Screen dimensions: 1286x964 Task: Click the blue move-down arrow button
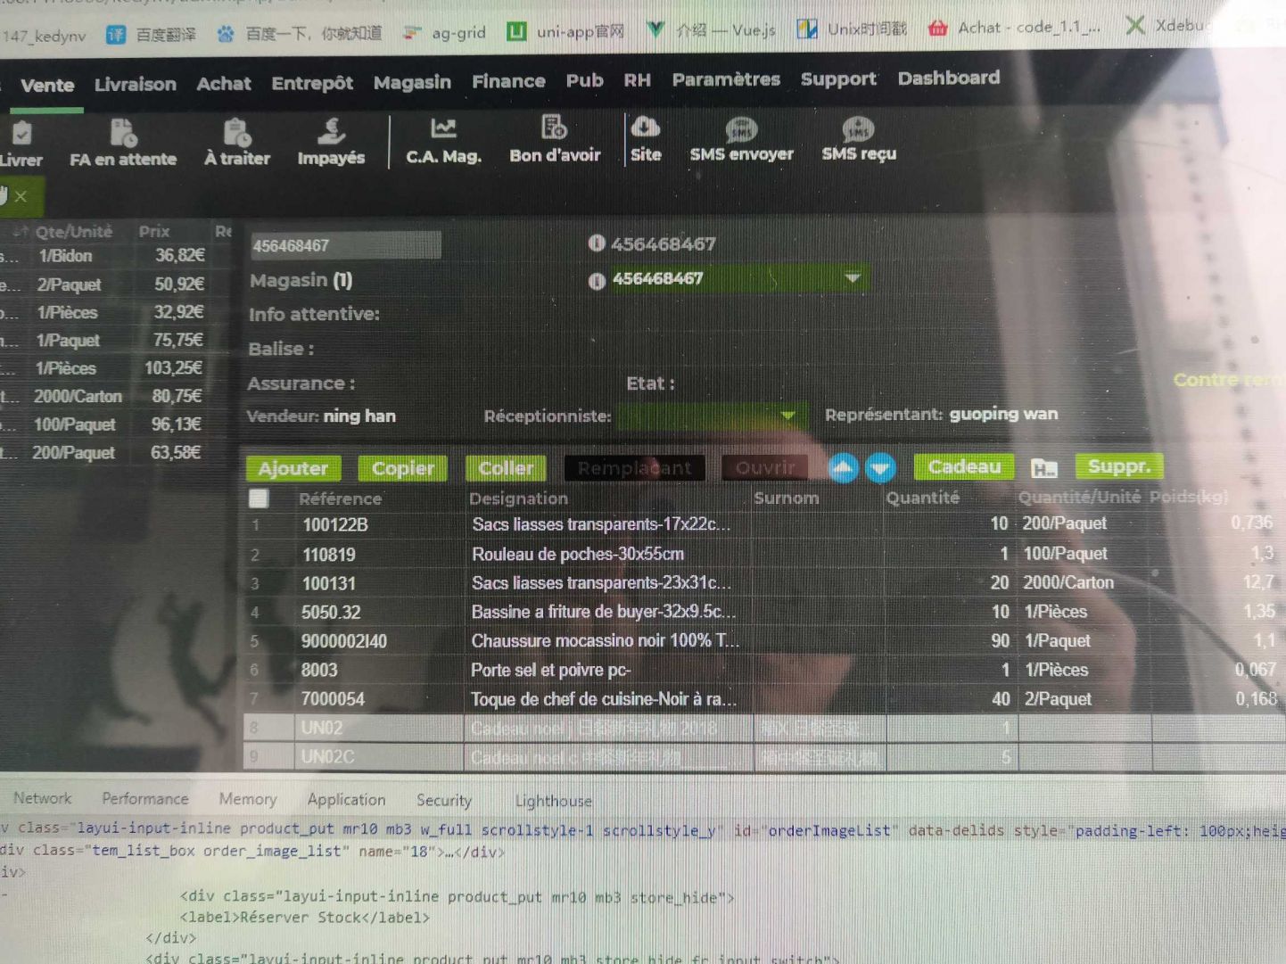pos(880,467)
